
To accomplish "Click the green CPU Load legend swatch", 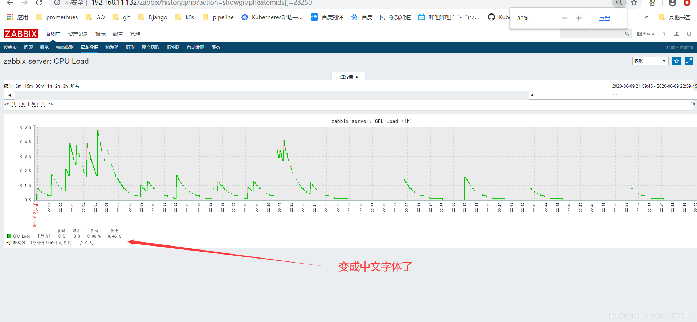I will point(9,236).
